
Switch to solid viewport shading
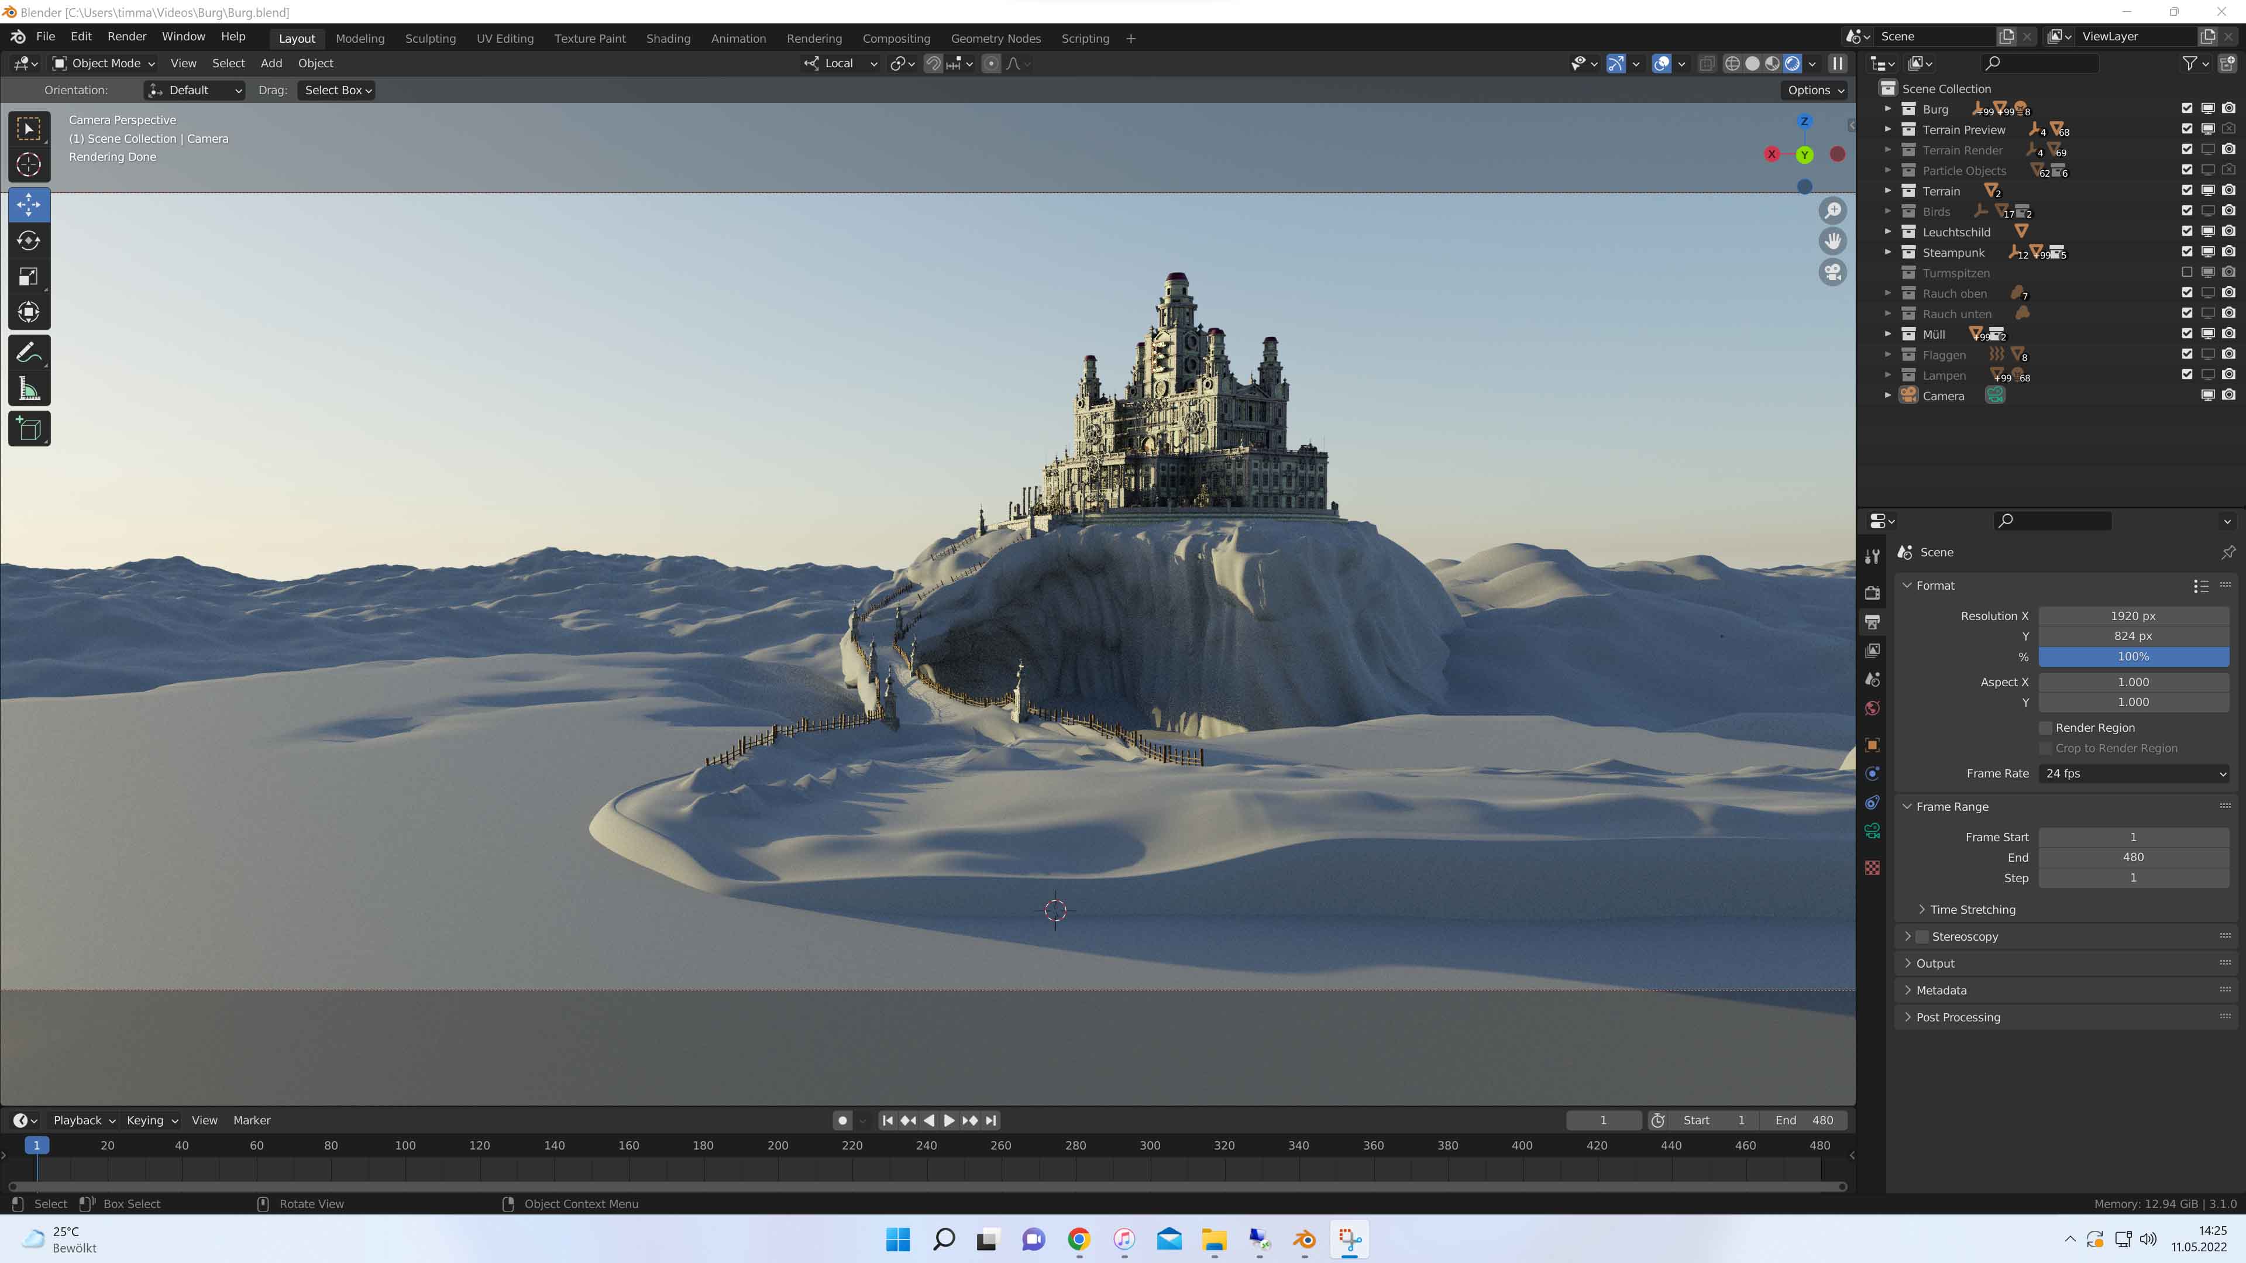click(1752, 64)
